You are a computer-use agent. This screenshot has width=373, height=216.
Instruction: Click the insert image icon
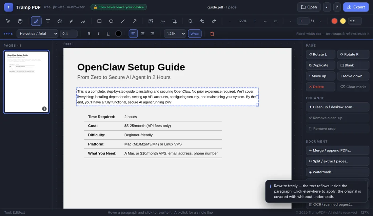pyautogui.click(x=151, y=21)
